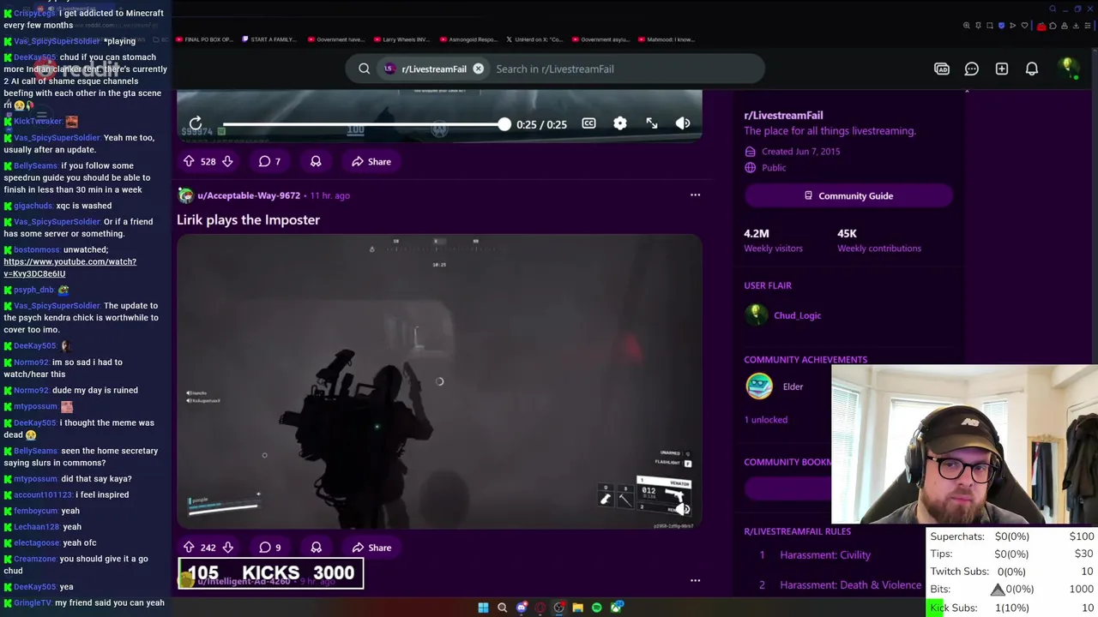This screenshot has height=617, width=1098.
Task: Mute the top video's volume
Action: click(683, 123)
